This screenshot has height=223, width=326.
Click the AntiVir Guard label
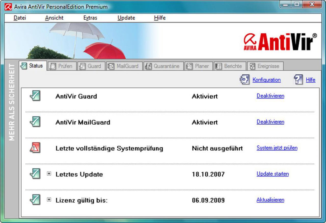point(76,96)
